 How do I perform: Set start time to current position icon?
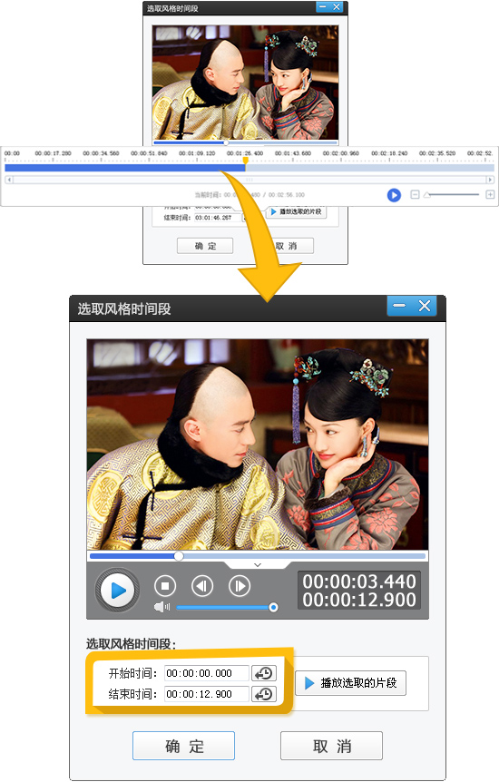[263, 673]
